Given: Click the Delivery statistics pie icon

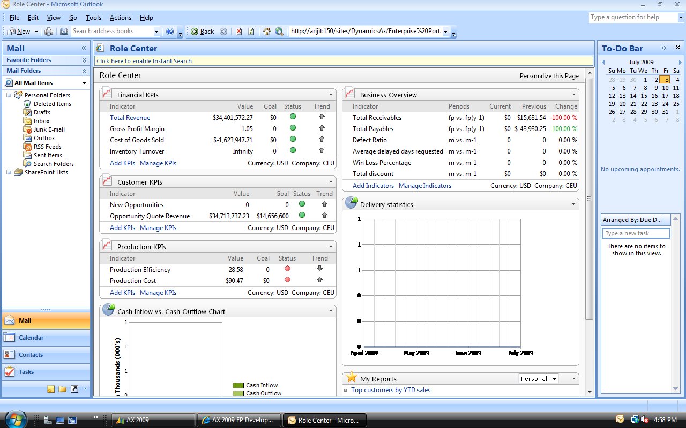Looking at the screenshot, I should coord(351,203).
